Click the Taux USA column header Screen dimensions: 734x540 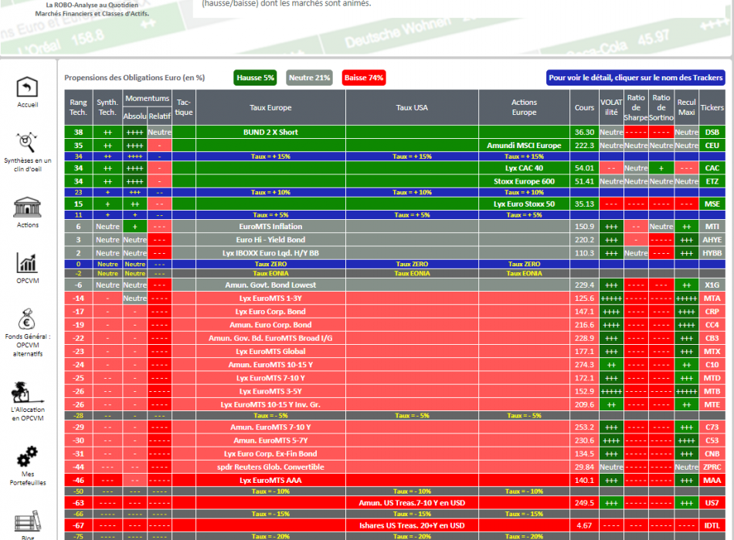coord(412,107)
